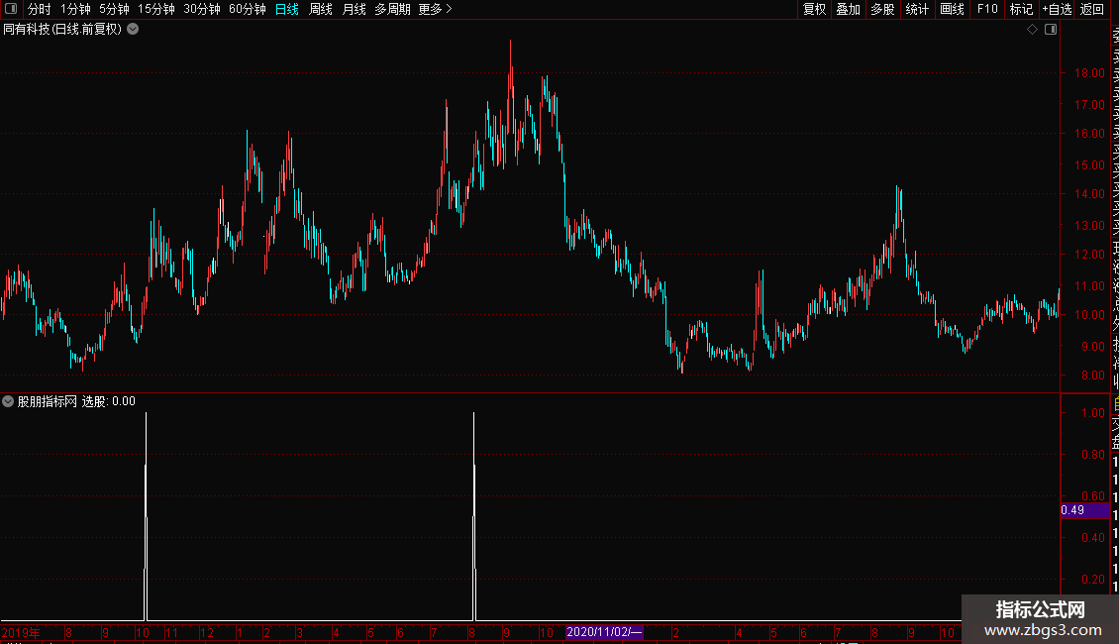Image resolution: width=1119 pixels, height=644 pixels.
Task: Click the 0.20 indicator axis label
Action: [x=1092, y=579]
